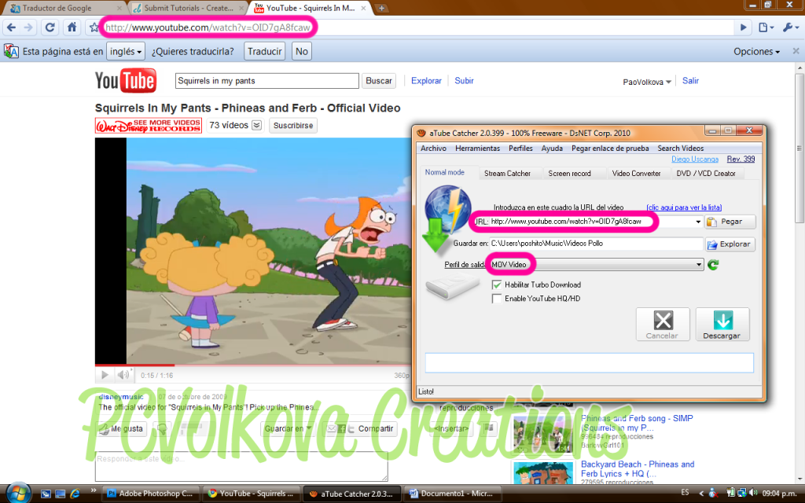
Task: Open Perfiles menu
Action: pyautogui.click(x=520, y=149)
